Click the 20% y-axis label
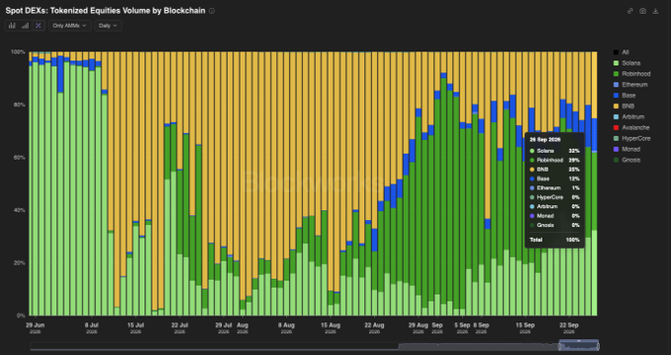The height and width of the screenshot is (355, 671). tap(20, 262)
